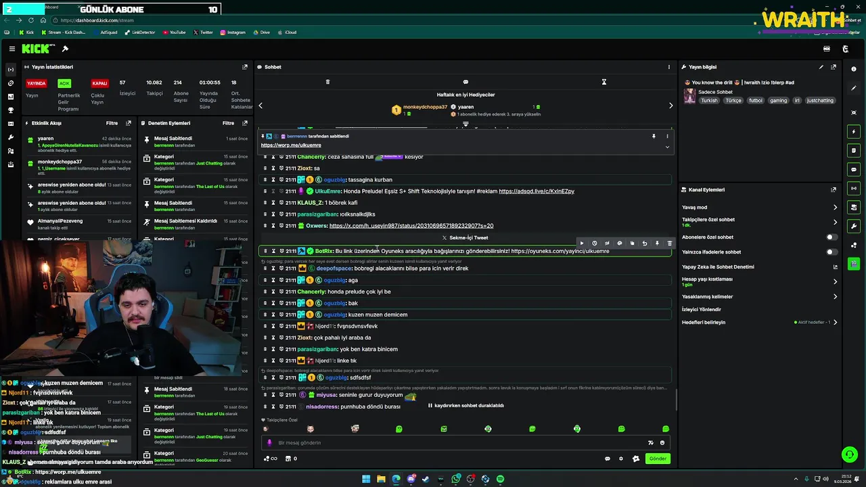The image size is (866, 487).
Task: Click the AÇIK partnership program badge
Action: click(64, 83)
